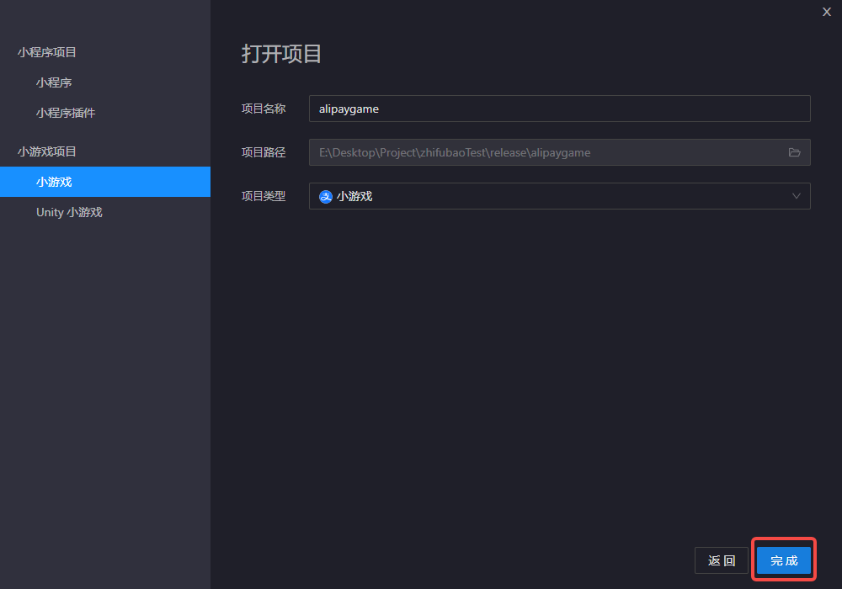The width and height of the screenshot is (842, 589).
Task: Open the 小游戏 project type combo box
Action: pos(559,196)
